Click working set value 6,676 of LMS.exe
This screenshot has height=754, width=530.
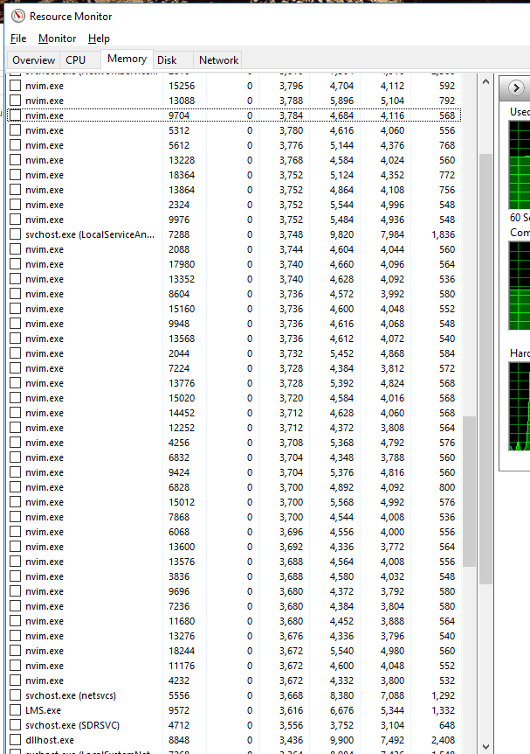(x=341, y=710)
